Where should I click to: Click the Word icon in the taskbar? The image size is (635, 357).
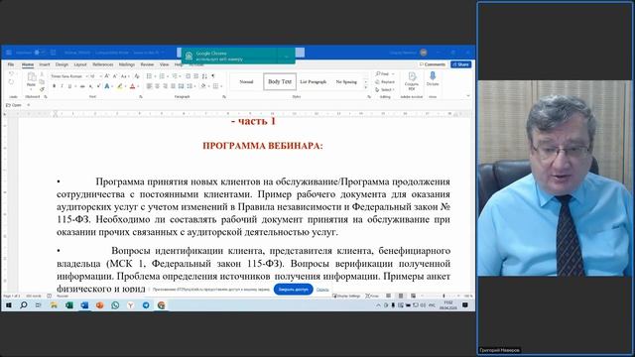coord(84,305)
